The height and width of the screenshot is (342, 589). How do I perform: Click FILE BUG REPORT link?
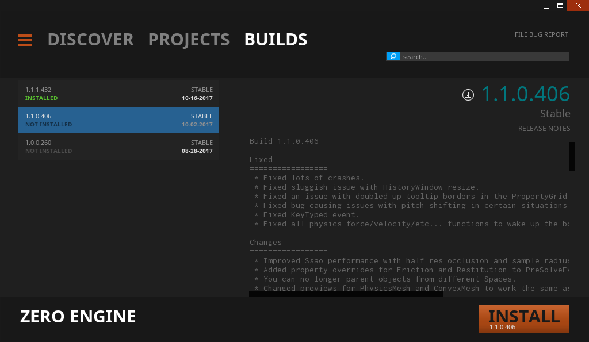tap(541, 34)
